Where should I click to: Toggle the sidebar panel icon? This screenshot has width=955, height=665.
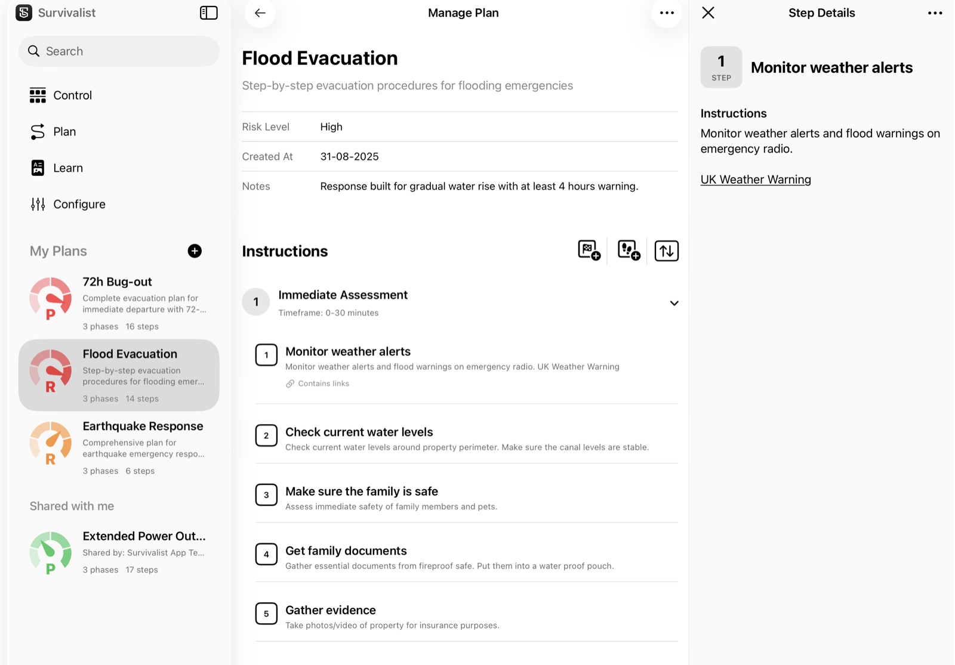[x=208, y=13]
